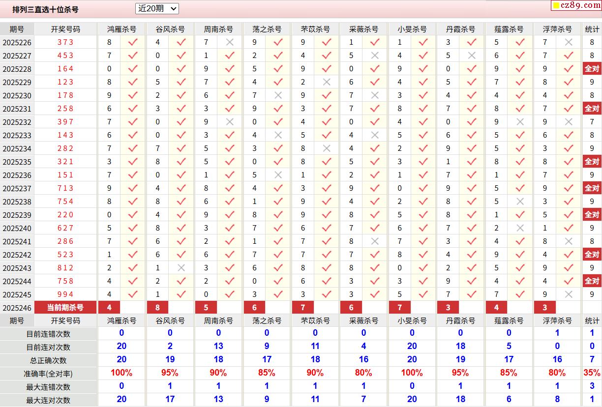The height and width of the screenshot is (407, 602).
Task: Select period number 2025237 in the 期号 column
Action: tap(17, 188)
